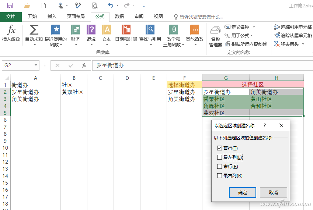This screenshot has width=313, height=210.
Task: Open file via folder icon
Action: pyautogui.click(x=27, y=6)
